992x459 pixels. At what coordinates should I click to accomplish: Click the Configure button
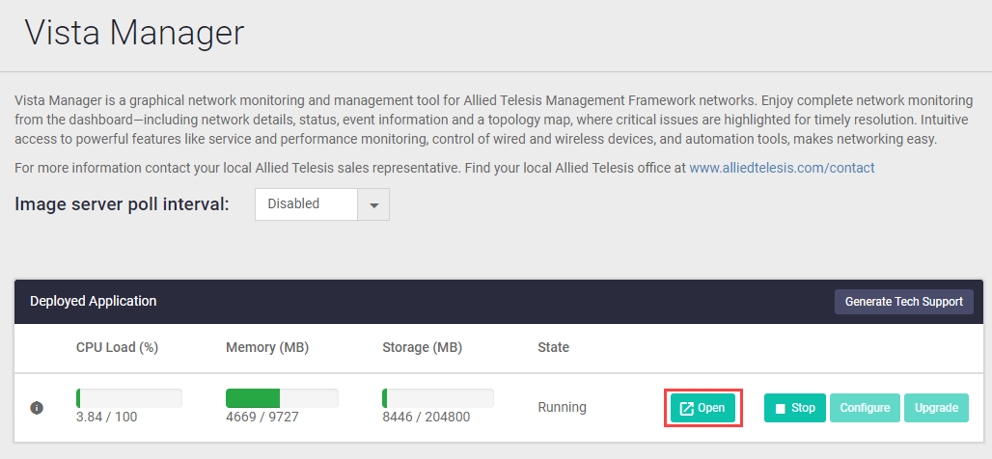tap(865, 408)
